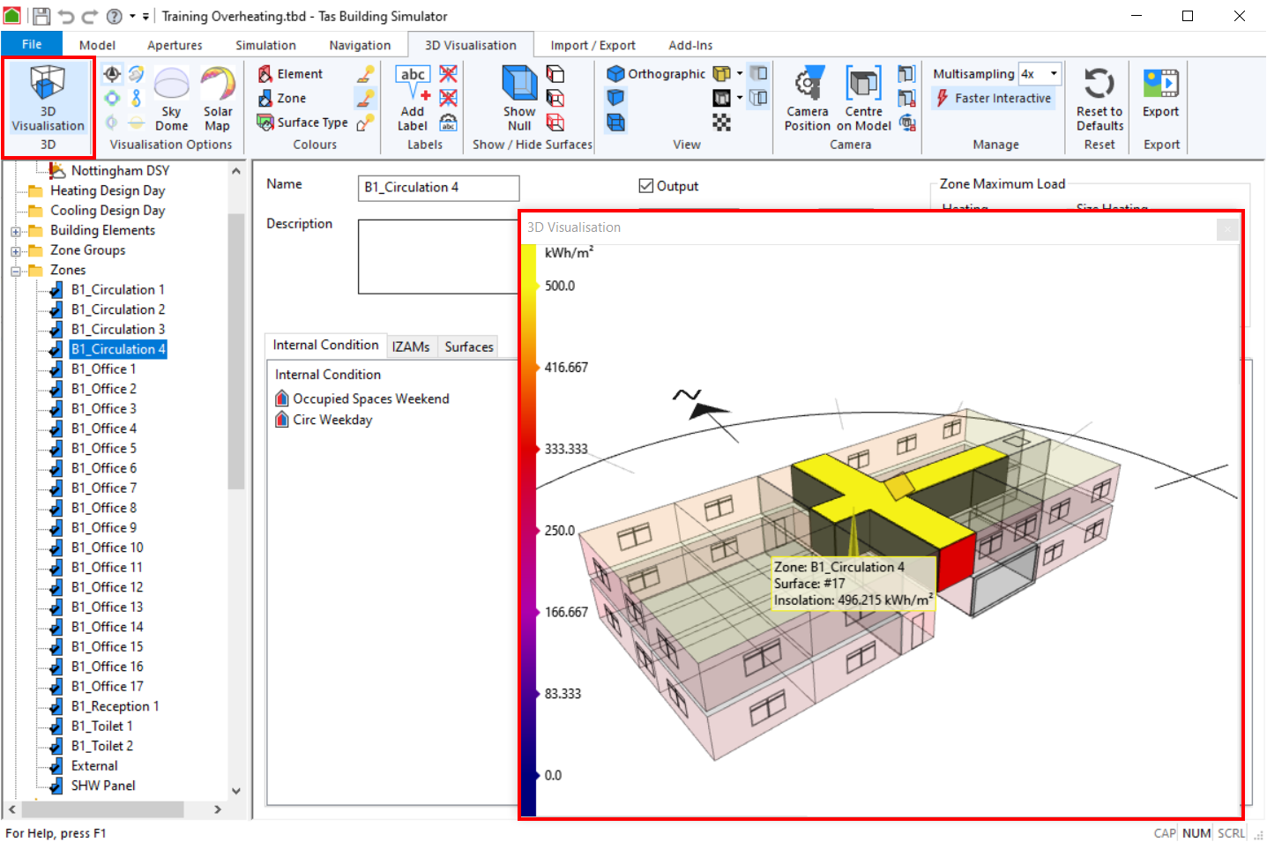Switch to the Apertures ribbon tab
This screenshot has width=1267, height=842.
pyautogui.click(x=175, y=45)
